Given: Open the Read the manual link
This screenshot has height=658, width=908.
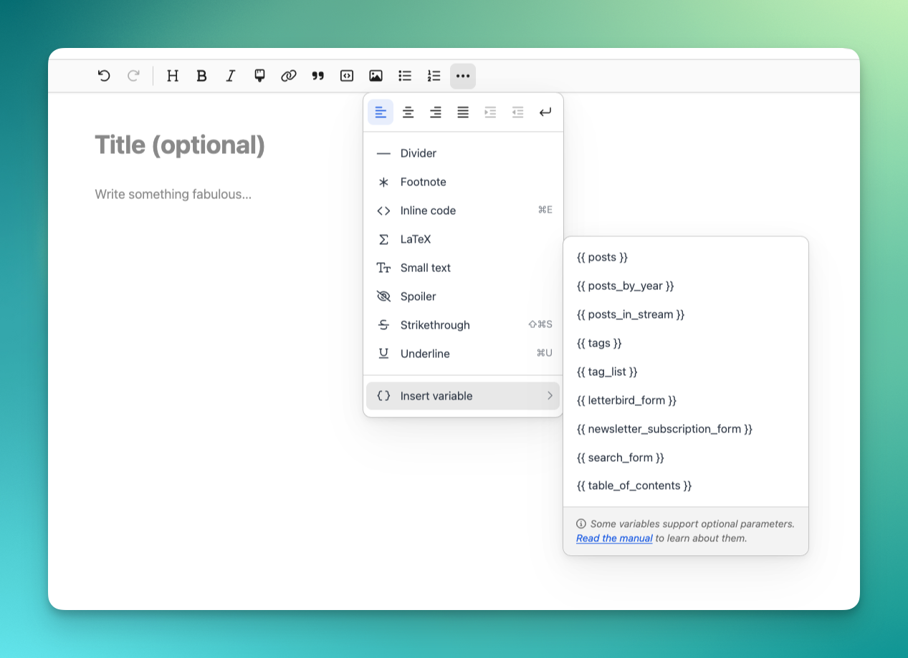Looking at the screenshot, I should [614, 538].
